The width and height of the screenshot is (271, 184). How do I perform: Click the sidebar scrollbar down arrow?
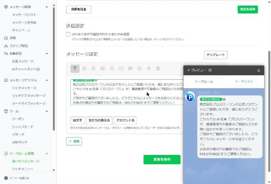point(54,170)
